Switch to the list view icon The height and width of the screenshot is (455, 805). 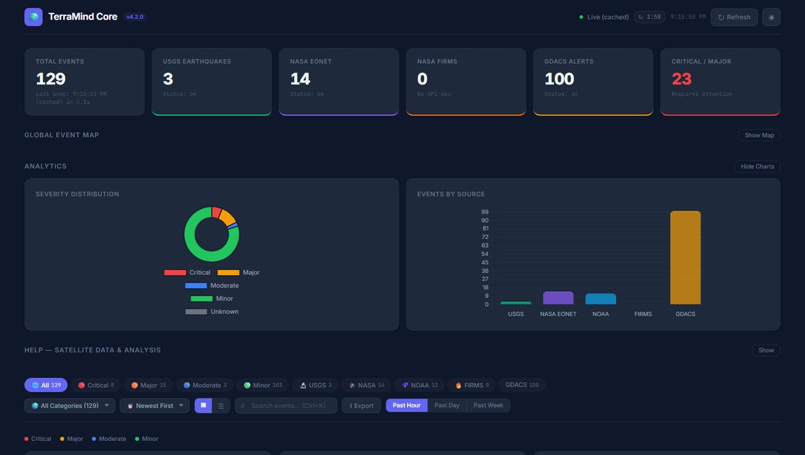click(x=221, y=405)
